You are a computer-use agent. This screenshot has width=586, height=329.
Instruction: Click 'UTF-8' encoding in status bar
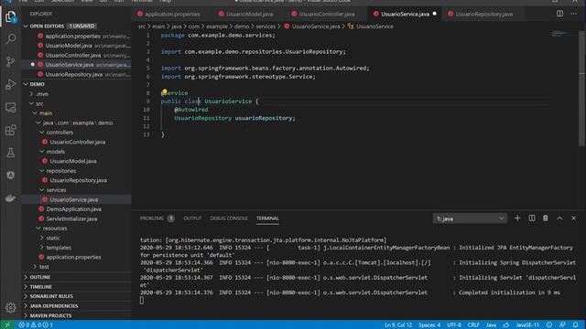[x=454, y=325]
